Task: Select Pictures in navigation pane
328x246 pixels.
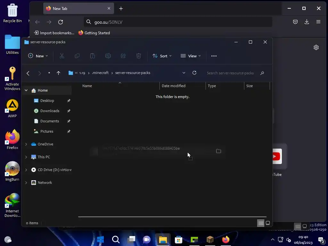Action: [x=47, y=131]
